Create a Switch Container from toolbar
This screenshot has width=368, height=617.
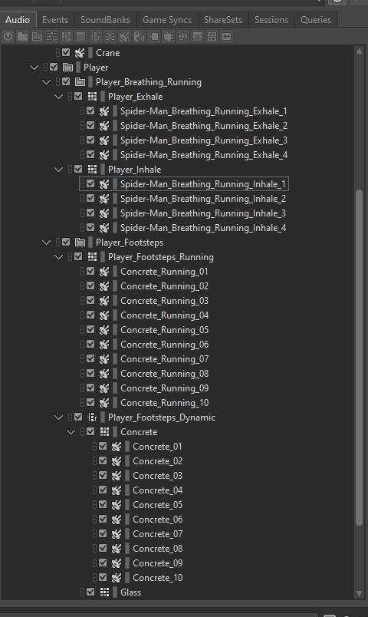pyautogui.click(x=95, y=37)
